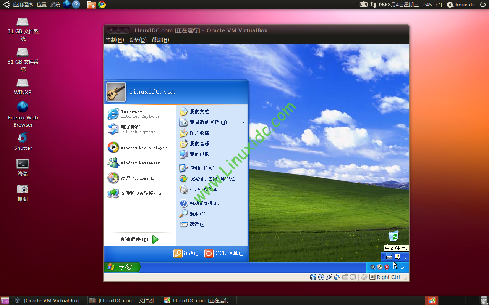Click the battery indicator in top panel

(x=383, y=5)
